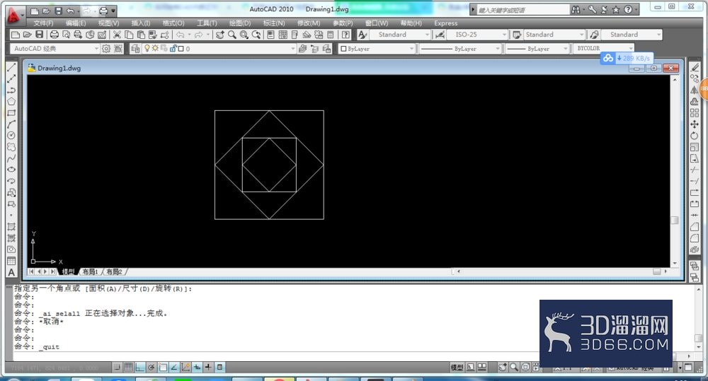Click the Plot (print) icon in the standard toolbar
This screenshot has height=381, width=708.
point(55,35)
